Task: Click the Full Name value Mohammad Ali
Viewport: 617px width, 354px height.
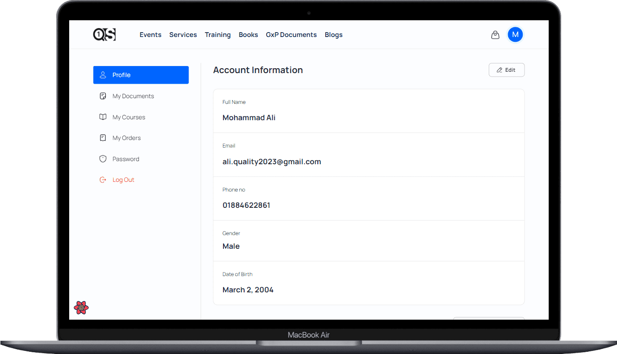Action: coord(249,118)
